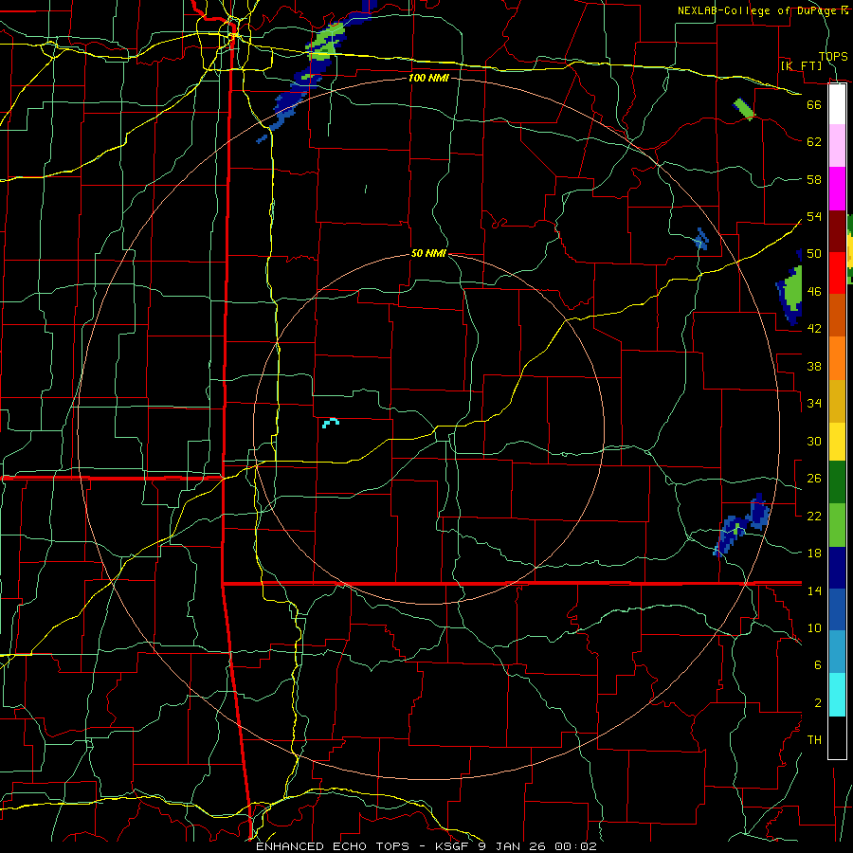Click the white swatch at the legend top
The height and width of the screenshot is (853, 853).
tap(837, 104)
